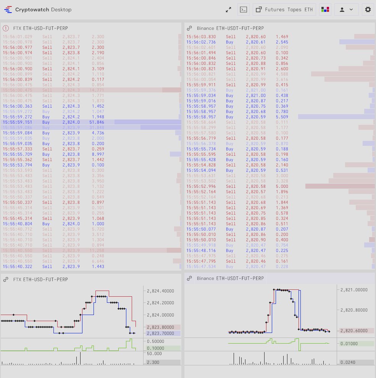
Task: Click the Binance Sell trade of 4.588
Action: click(x=280, y=74)
